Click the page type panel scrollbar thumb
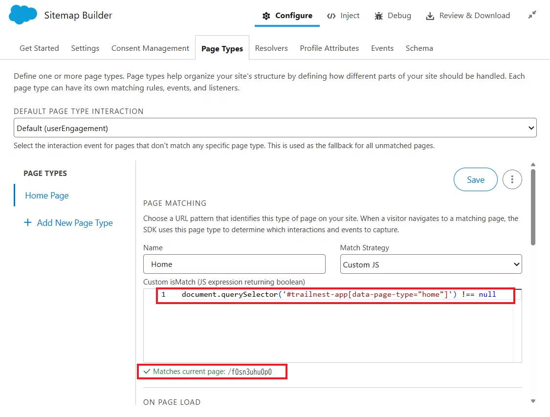550x417 pixels. [x=533, y=207]
